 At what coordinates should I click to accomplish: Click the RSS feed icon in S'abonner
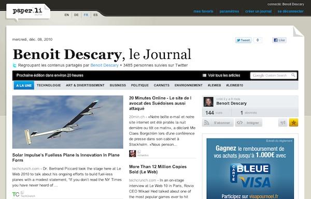(207, 123)
